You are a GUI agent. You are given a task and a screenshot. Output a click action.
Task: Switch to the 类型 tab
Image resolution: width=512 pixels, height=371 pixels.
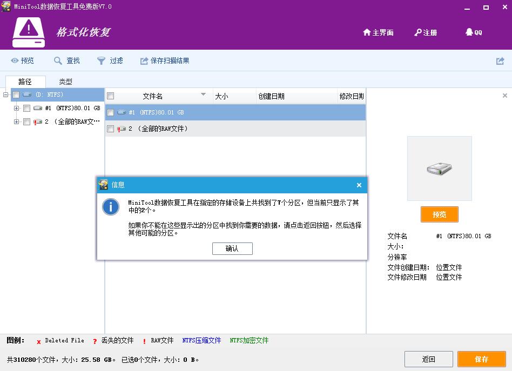coord(66,82)
